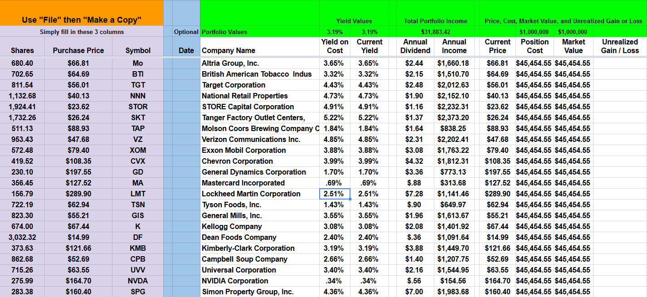Click purchase price $64.69 for BTI
The height and width of the screenshot is (297, 647).
click(x=78, y=74)
